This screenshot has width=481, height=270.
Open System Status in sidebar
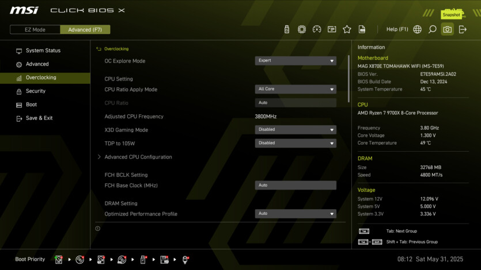43,51
